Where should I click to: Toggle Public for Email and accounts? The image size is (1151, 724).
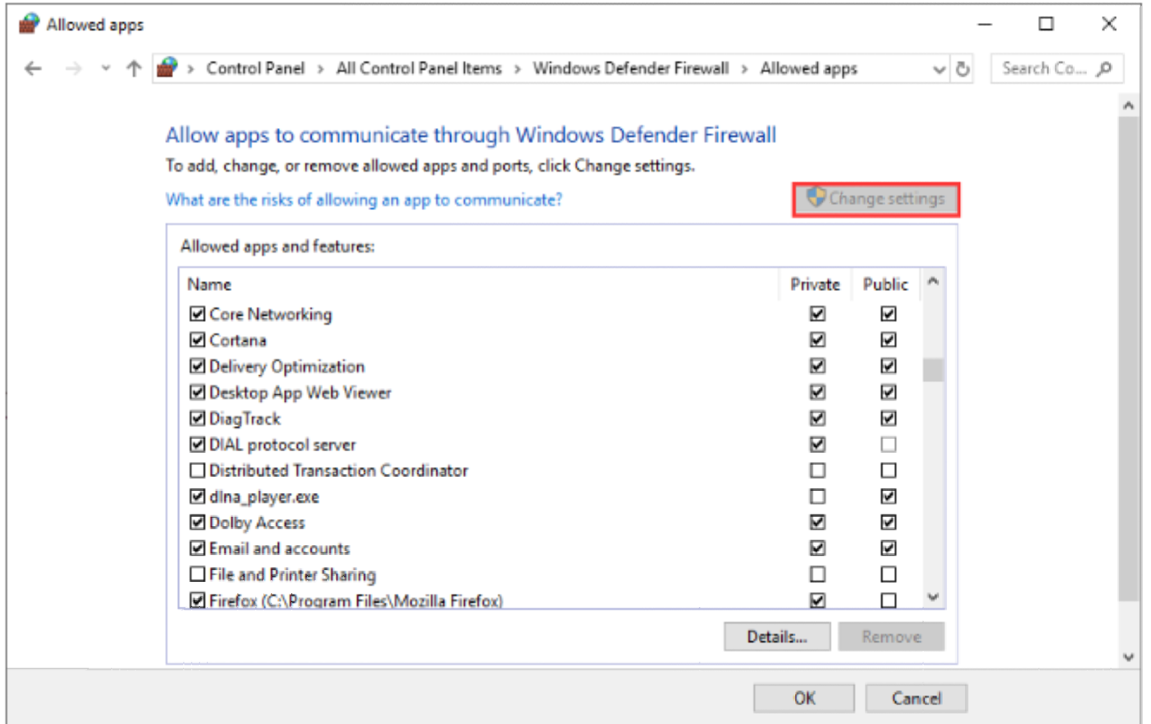pyautogui.click(x=889, y=548)
